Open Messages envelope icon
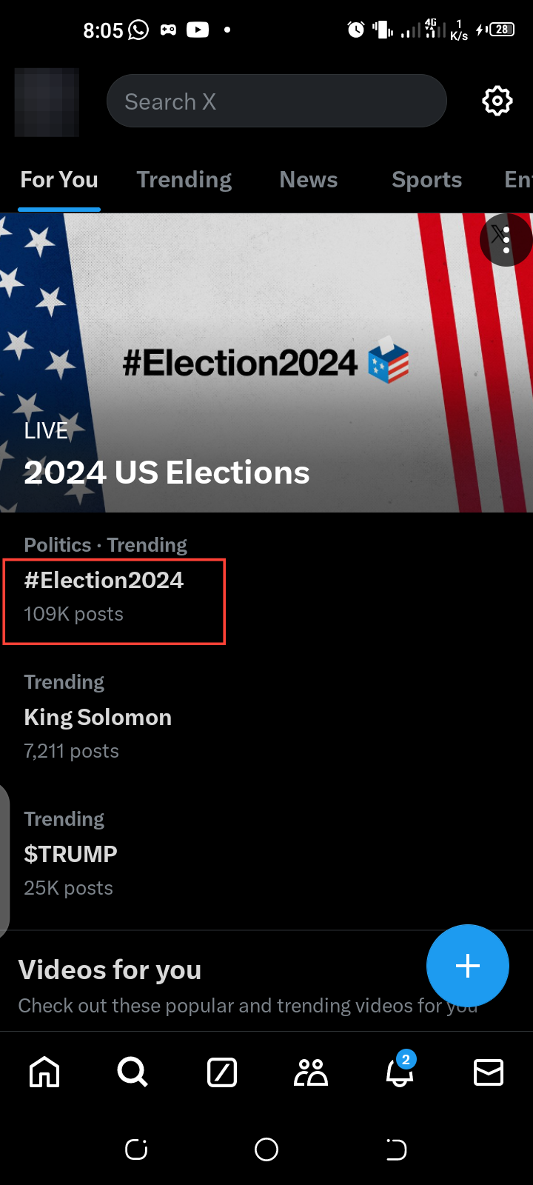The image size is (533, 1185). pos(489,1072)
